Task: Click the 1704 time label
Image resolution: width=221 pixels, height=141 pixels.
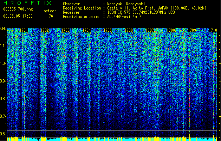Action: [x=87, y=30]
